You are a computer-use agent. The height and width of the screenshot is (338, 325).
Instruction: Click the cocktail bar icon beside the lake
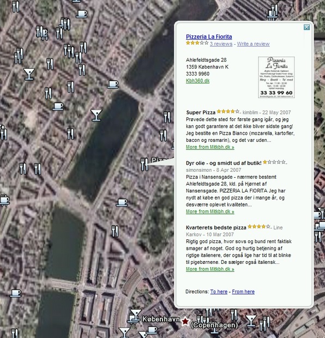pyautogui.click(x=96, y=115)
